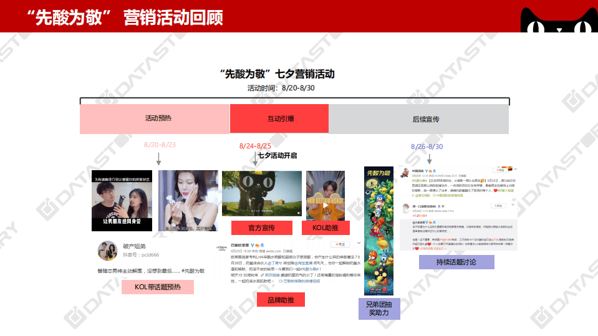Click the KOL带话题预热 pink label
This screenshot has width=598, height=336.
tap(158, 287)
